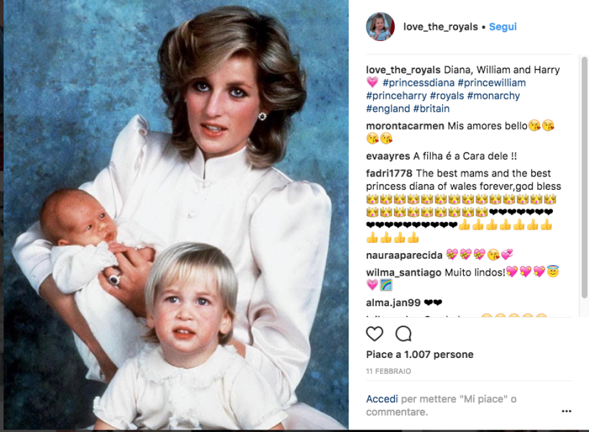Follow the account via Segui

tap(502, 27)
